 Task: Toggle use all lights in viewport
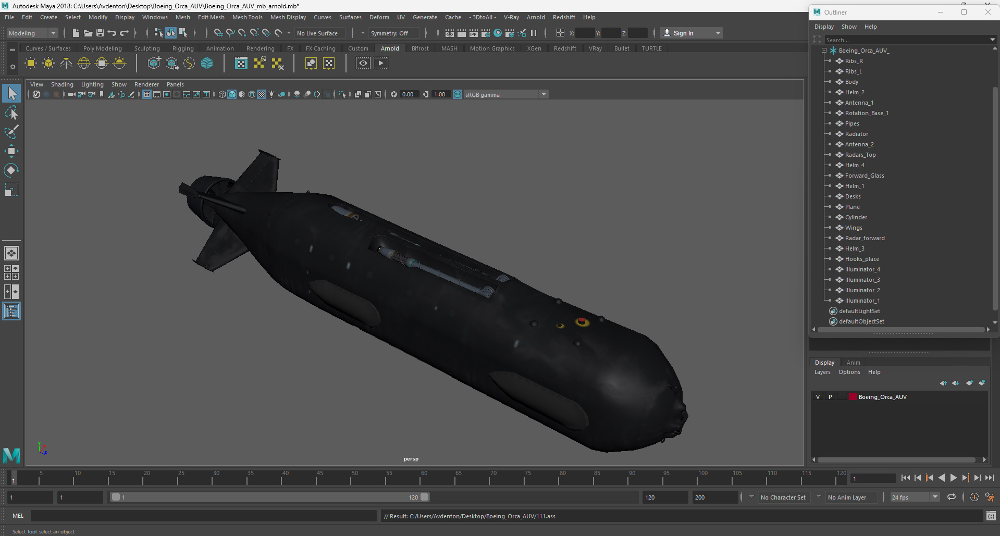271,94
